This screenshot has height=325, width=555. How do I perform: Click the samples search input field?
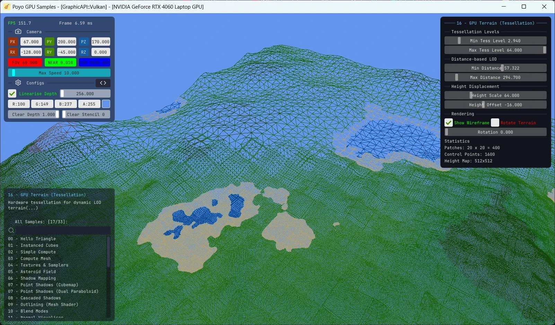pos(62,230)
